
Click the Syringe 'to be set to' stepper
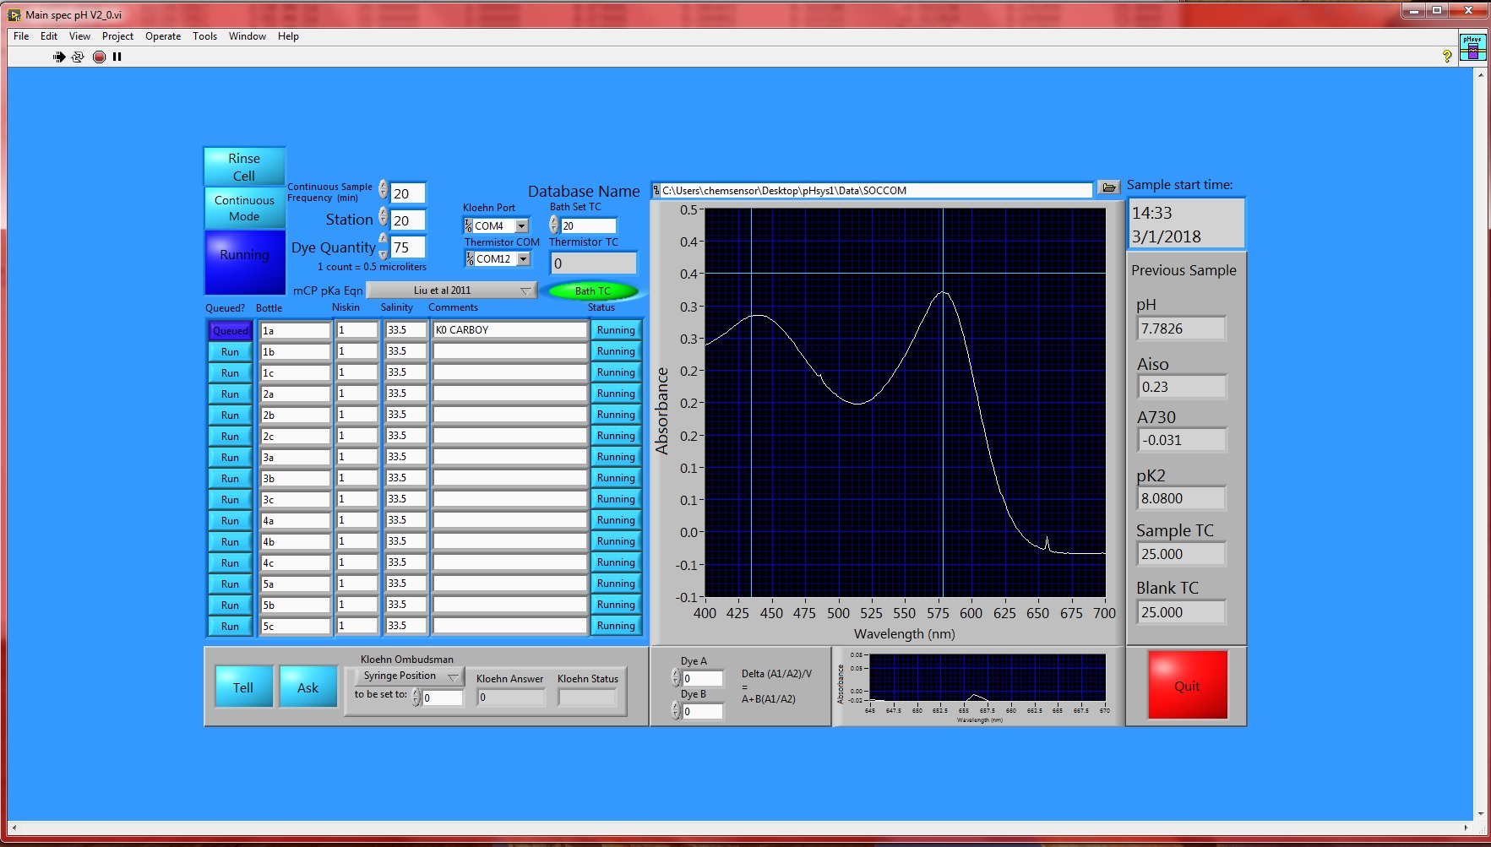416,697
